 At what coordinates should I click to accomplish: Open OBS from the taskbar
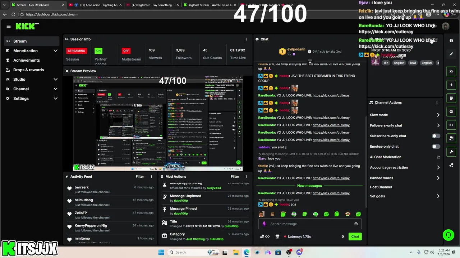click(x=289, y=252)
